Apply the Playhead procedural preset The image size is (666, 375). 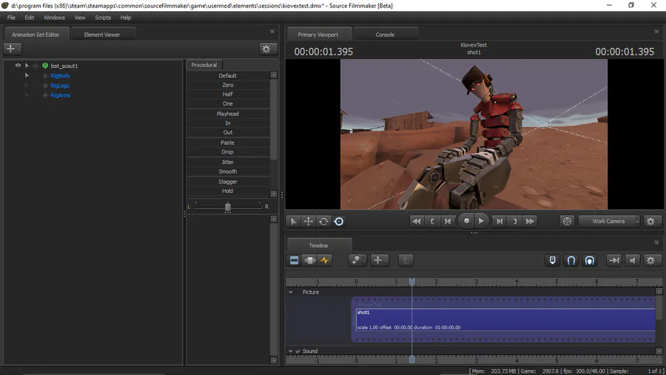228,114
